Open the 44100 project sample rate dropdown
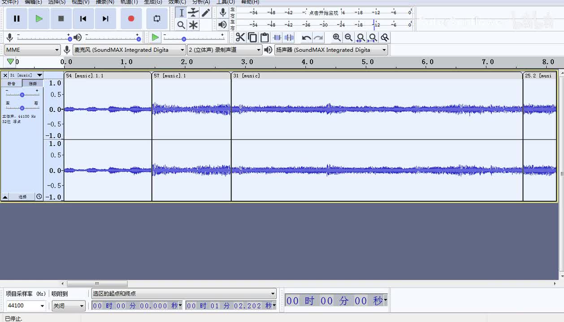The height and width of the screenshot is (322, 564). pos(26,306)
